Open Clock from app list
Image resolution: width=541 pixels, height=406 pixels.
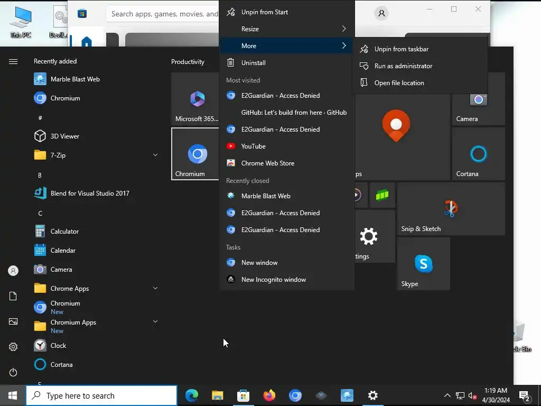click(x=96, y=345)
